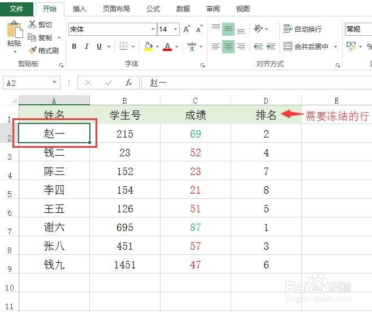Click the Paste clipboard icon
This screenshot has width=372, height=312.
(x=15, y=29)
